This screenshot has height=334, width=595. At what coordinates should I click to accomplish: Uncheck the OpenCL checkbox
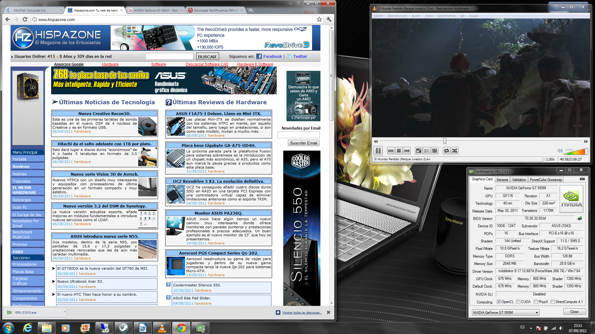499,302
